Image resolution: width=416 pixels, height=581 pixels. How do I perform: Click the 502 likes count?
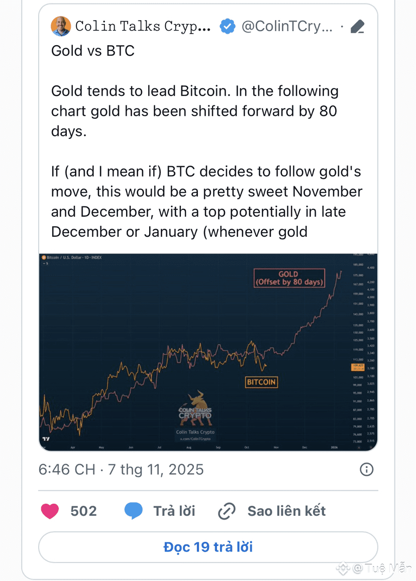(x=83, y=511)
